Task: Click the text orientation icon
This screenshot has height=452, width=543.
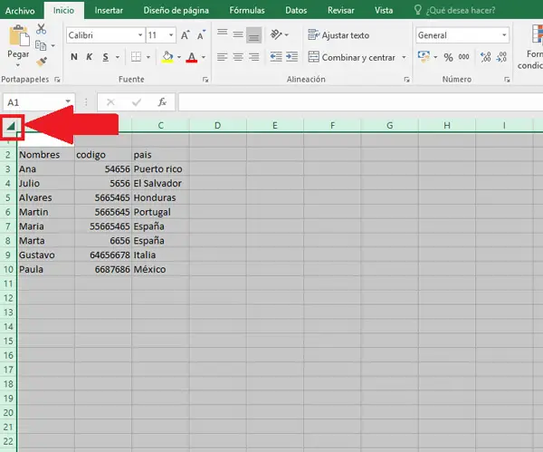Action: (x=276, y=34)
